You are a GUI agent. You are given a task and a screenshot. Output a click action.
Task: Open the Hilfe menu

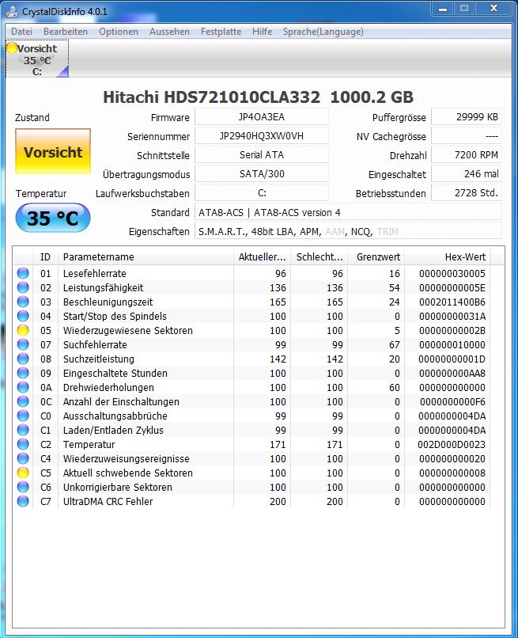pyautogui.click(x=262, y=32)
